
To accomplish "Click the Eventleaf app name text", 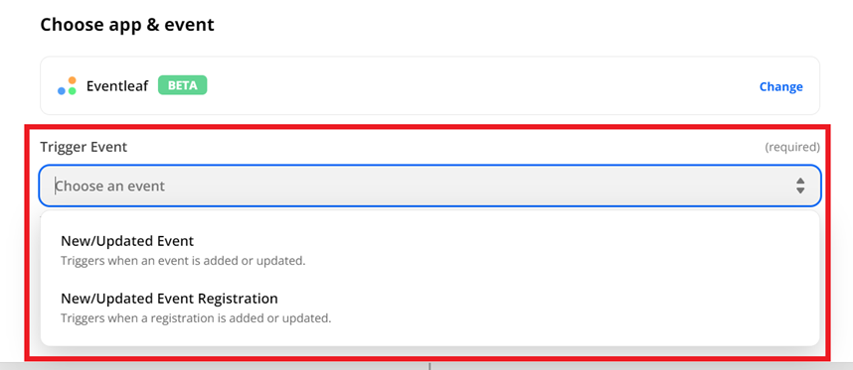I will coord(117,85).
